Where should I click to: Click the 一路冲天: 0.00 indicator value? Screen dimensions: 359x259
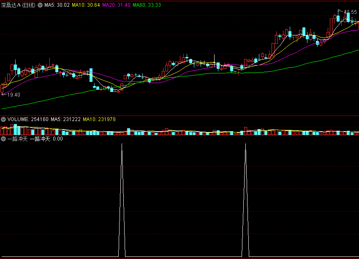click(x=46, y=139)
